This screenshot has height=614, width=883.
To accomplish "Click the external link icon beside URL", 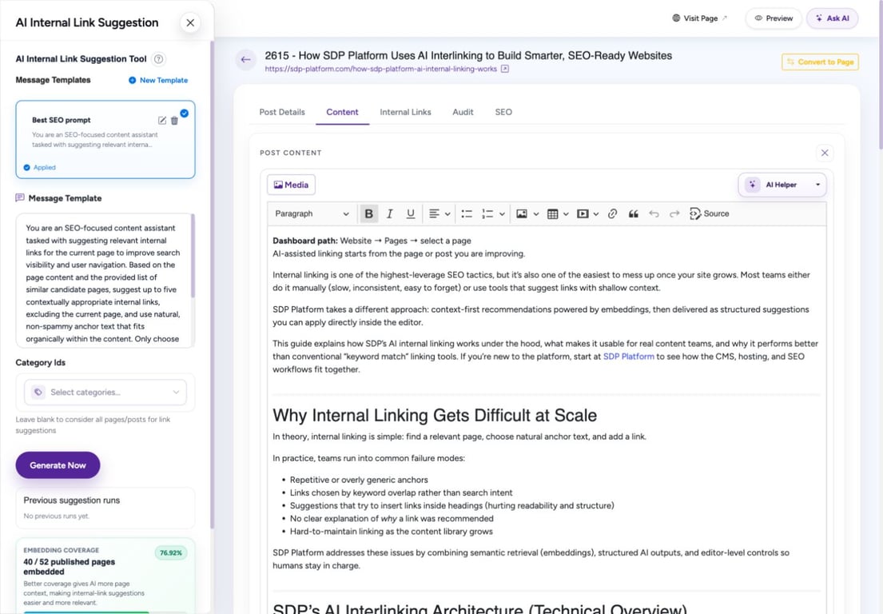I will tap(505, 69).
